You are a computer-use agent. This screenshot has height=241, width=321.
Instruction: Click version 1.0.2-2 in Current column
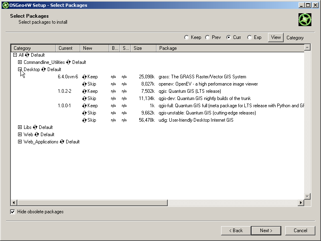click(65, 91)
